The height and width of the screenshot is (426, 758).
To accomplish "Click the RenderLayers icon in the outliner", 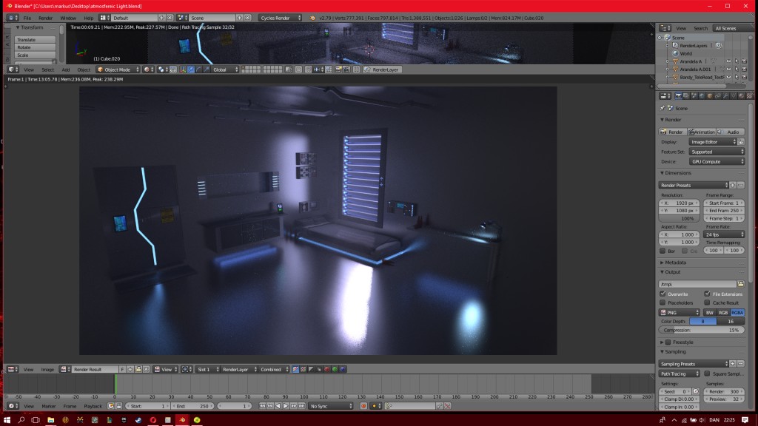I will 674,45.
